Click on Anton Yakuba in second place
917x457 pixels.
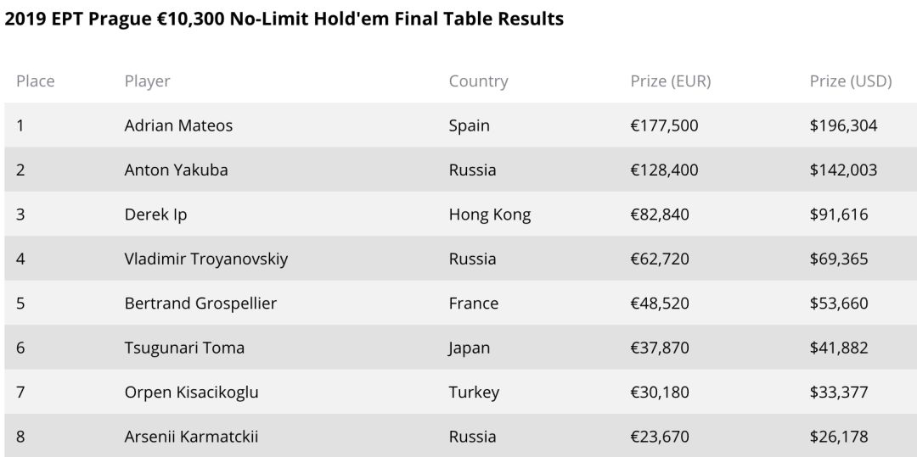coord(176,170)
